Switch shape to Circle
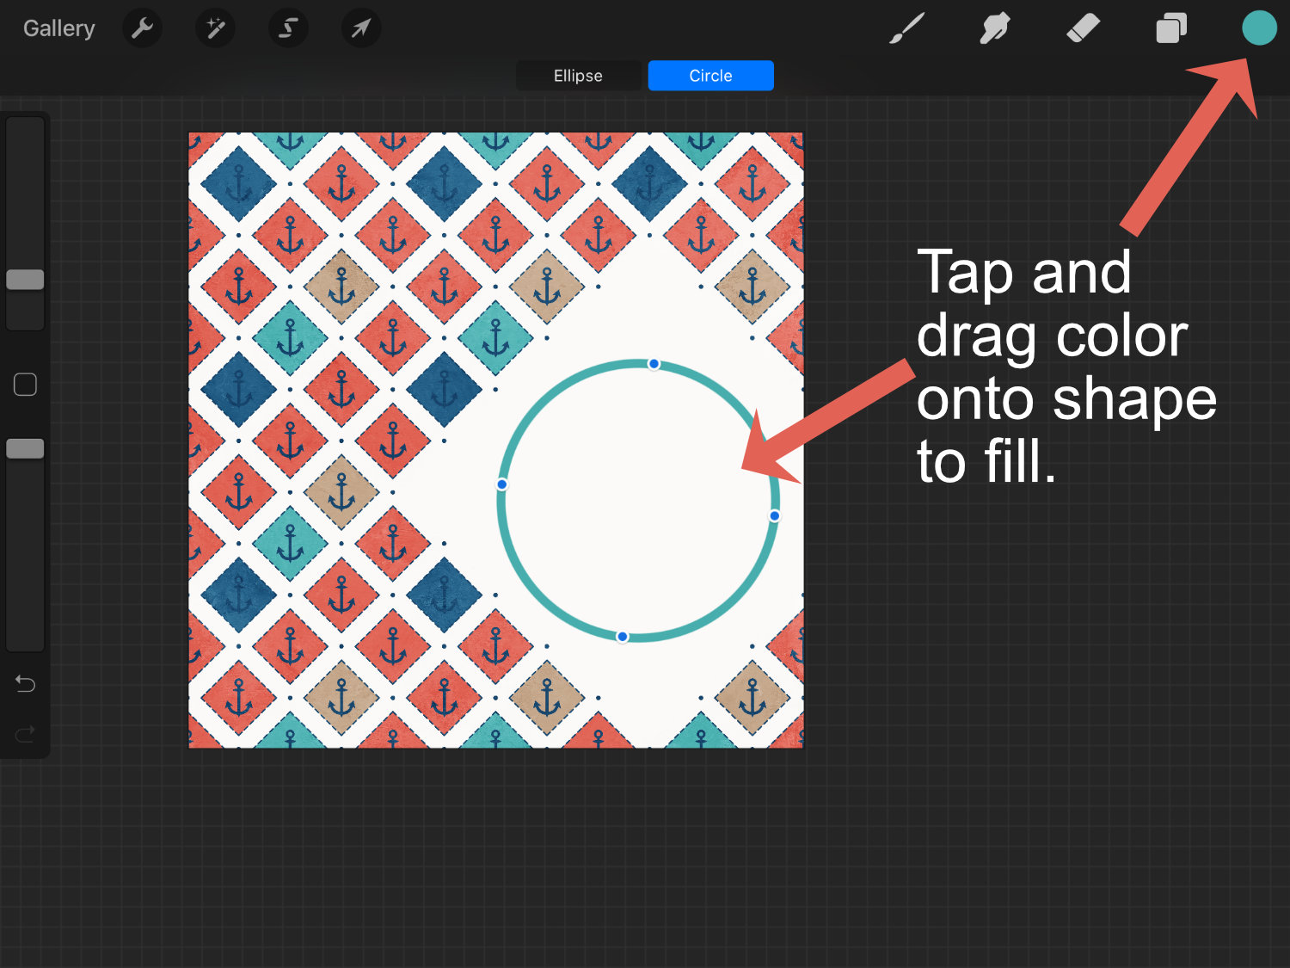The height and width of the screenshot is (968, 1290). coord(710,76)
